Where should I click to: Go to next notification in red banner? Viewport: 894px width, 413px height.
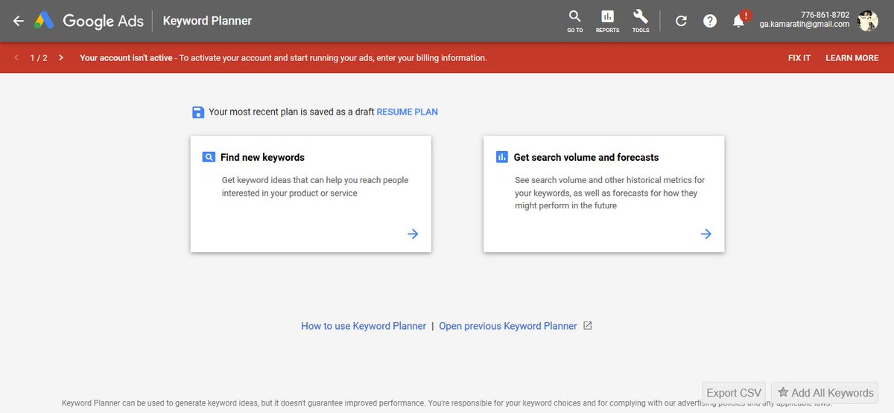point(61,58)
